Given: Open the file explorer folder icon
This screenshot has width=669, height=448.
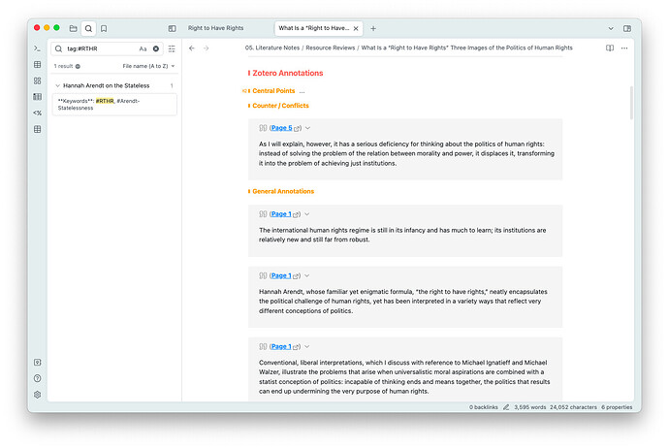Looking at the screenshot, I should (74, 28).
